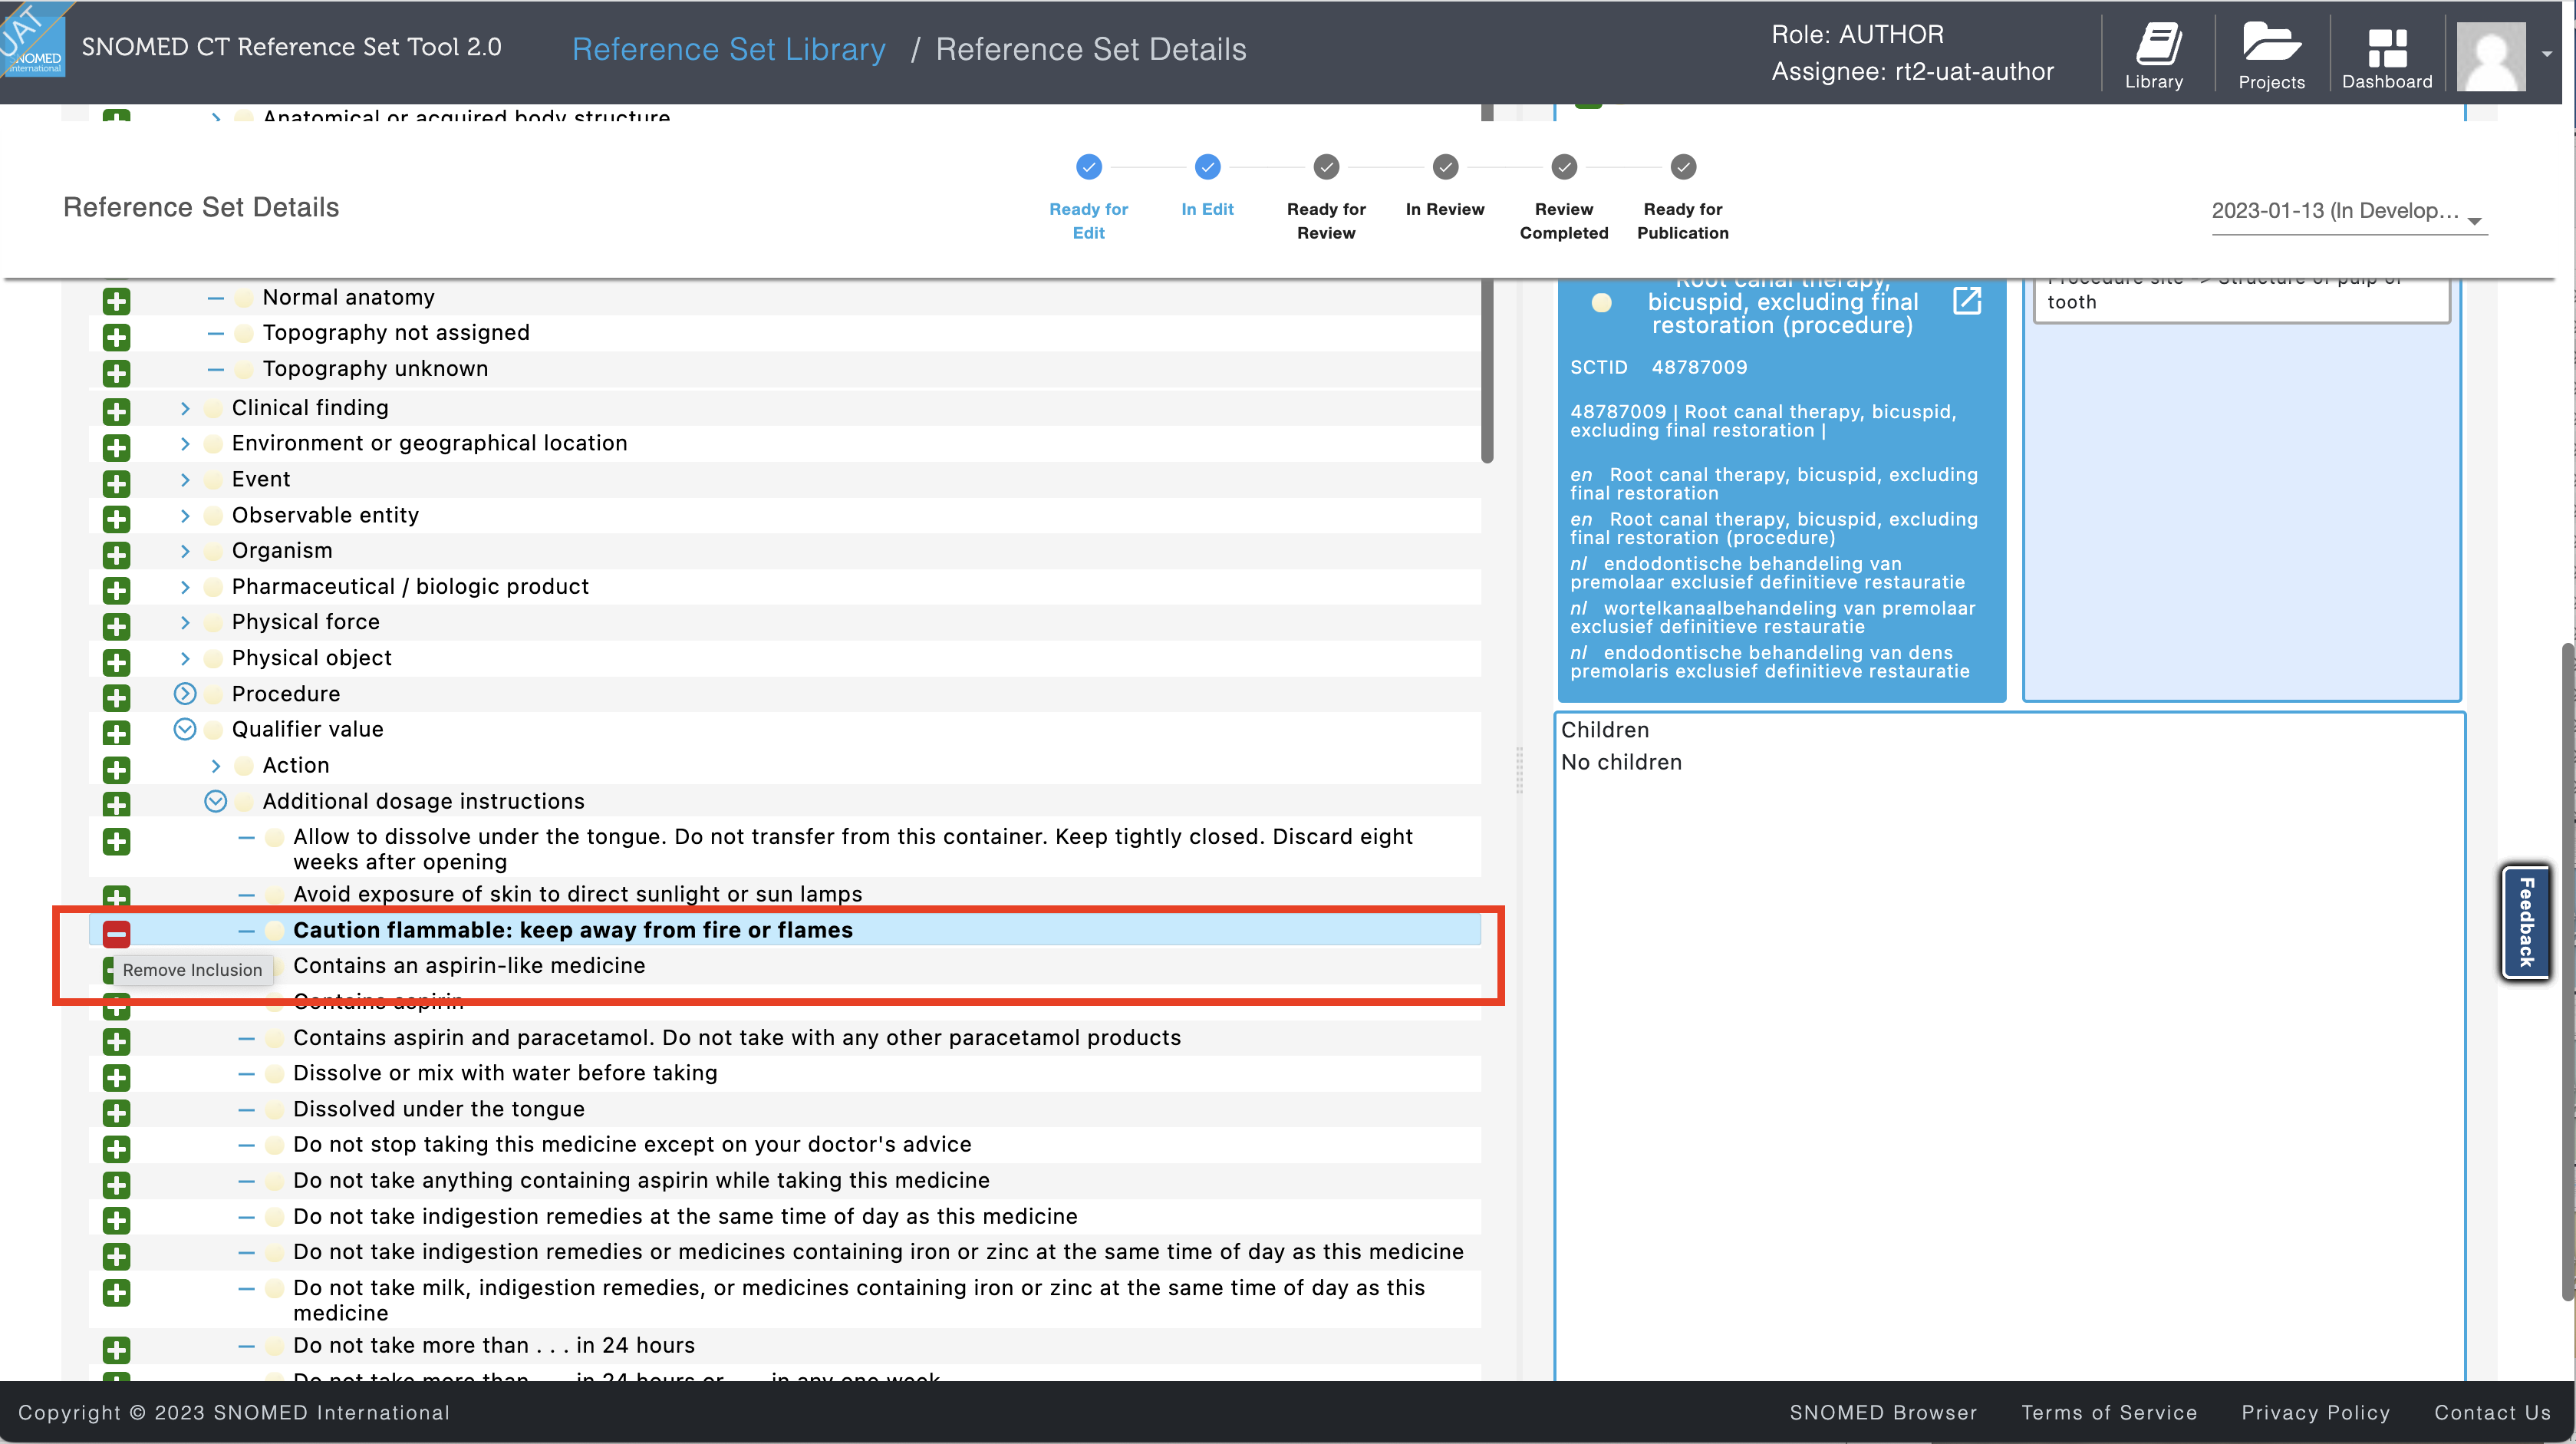Add Environment or geographical location plus icon

116,447
